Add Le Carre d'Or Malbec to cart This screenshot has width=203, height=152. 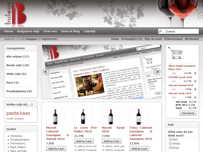[84, 141]
